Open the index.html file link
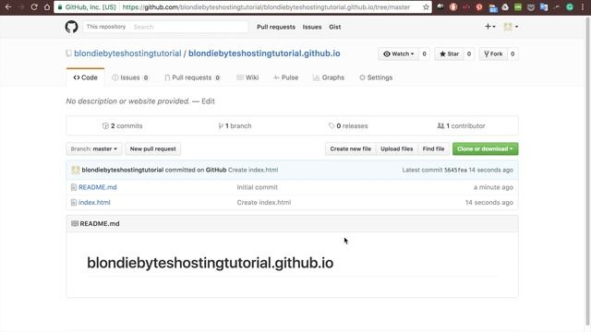This screenshot has width=591, height=332. point(94,203)
